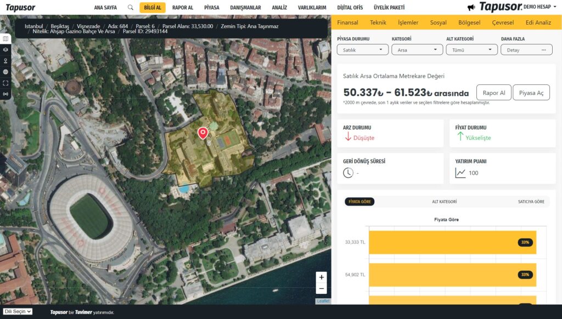Viewport: 562px width, 319px height.
Task: Open the Analiz menu item
Action: click(x=279, y=8)
